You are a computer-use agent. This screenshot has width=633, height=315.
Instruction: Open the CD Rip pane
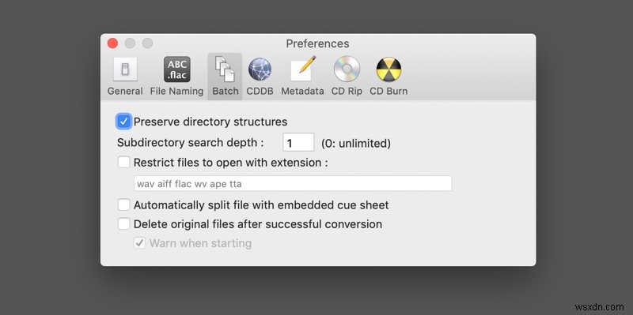[347, 77]
